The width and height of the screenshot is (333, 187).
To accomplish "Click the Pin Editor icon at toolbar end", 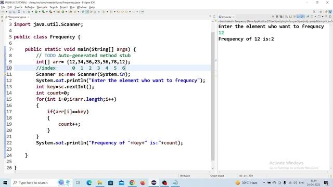I will [x=142, y=12].
